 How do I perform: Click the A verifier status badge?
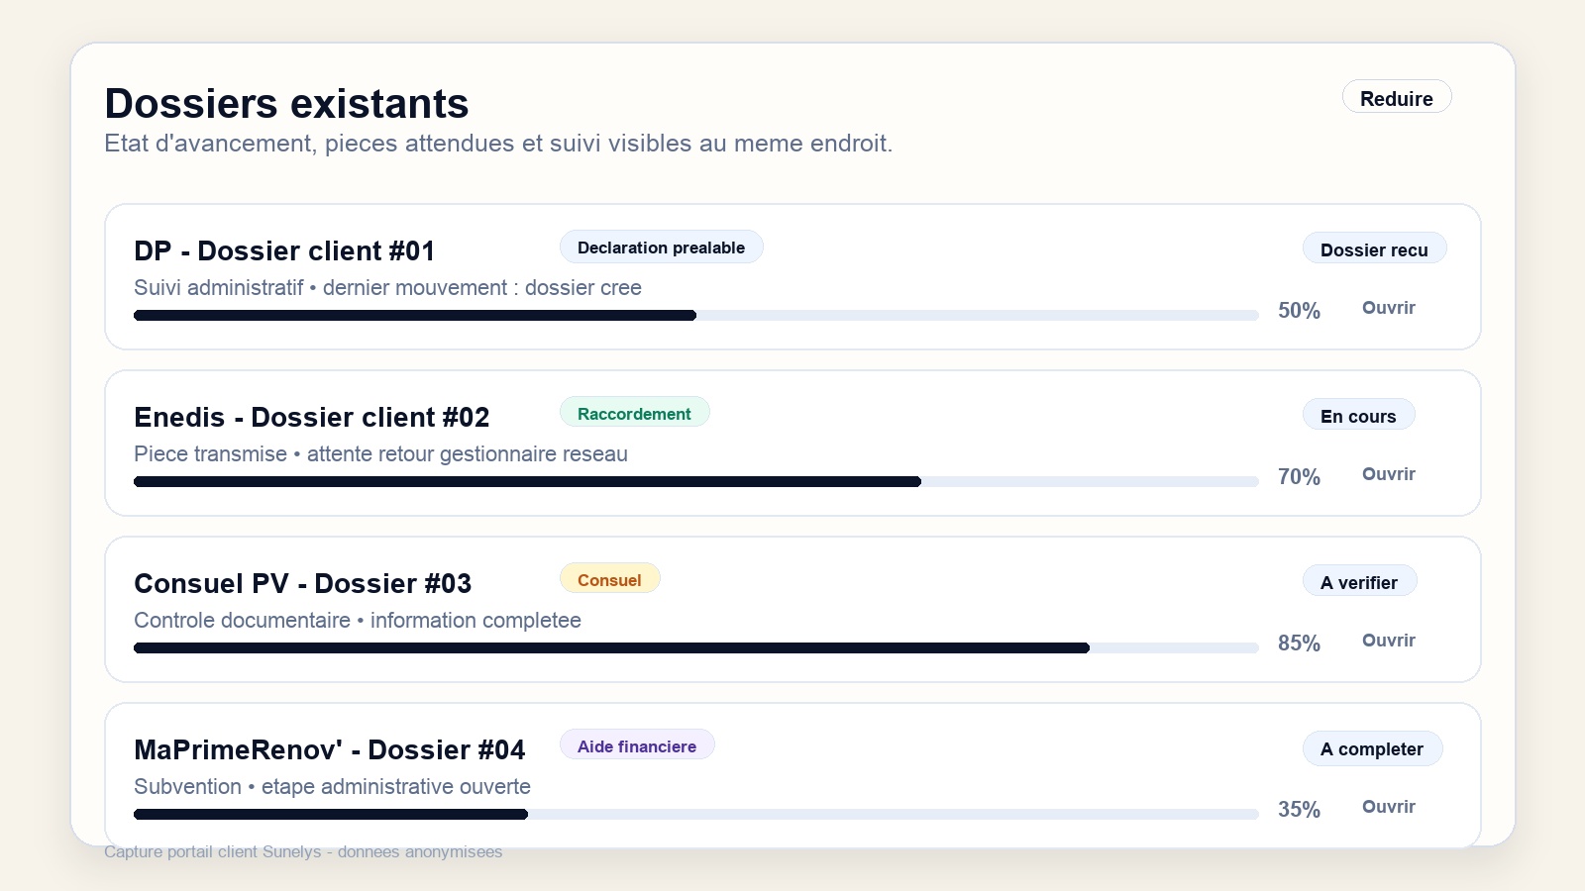point(1359,582)
